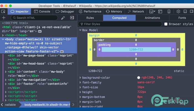Navigate breadcrumbs left with arrow
194x111 pixels.
click(2, 105)
